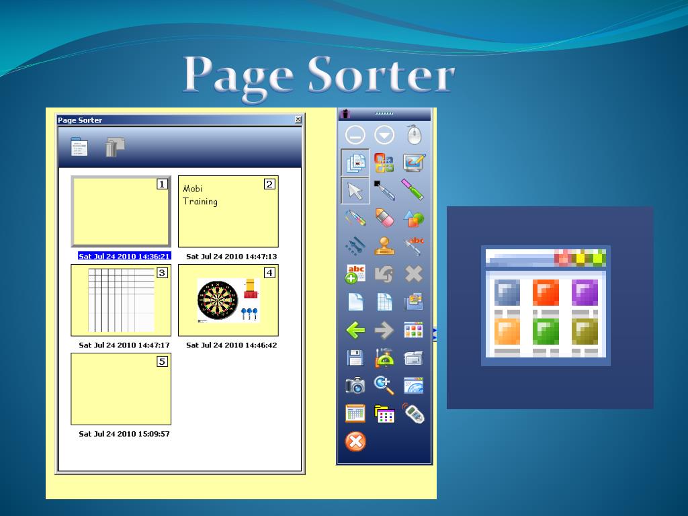Pick the multicolor pen tool

[x=355, y=218]
